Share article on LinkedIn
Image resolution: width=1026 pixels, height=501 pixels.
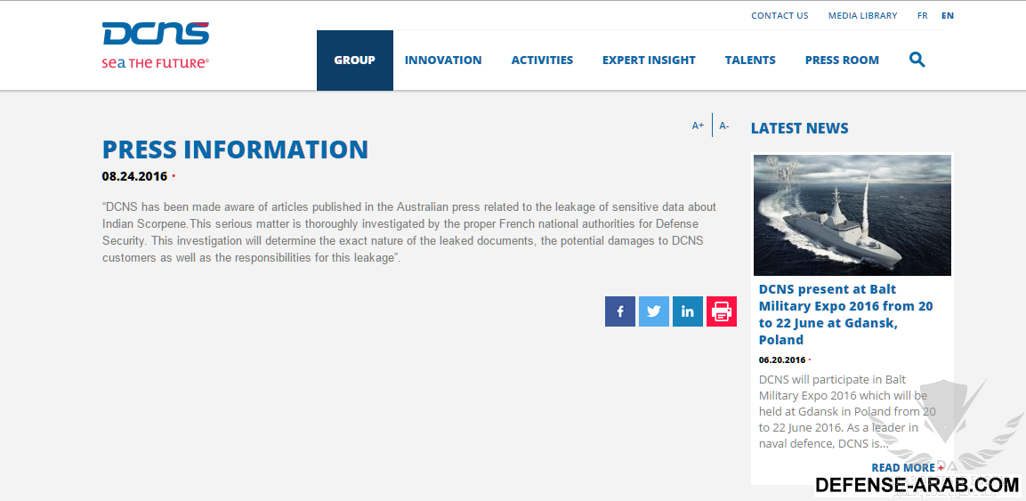(x=688, y=311)
